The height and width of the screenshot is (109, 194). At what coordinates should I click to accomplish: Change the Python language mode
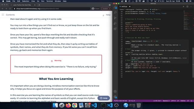pyautogui.click(x=183, y=101)
